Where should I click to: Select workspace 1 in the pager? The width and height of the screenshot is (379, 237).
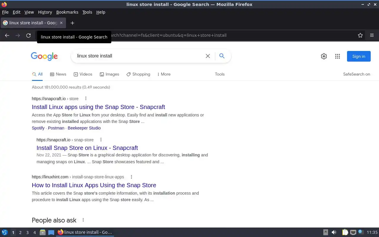coord(13,233)
